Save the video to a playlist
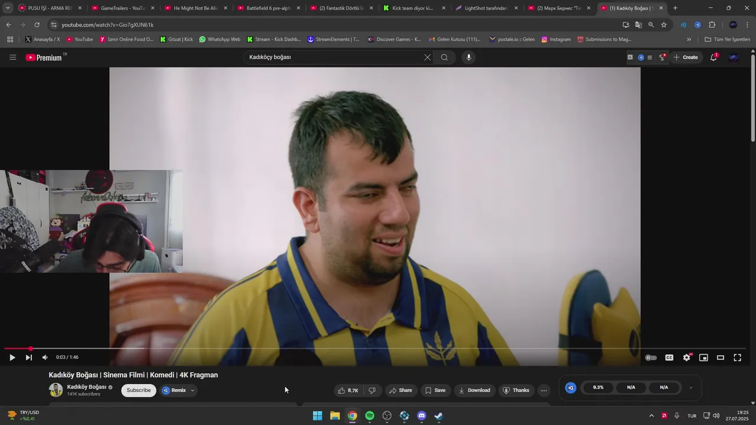This screenshot has width=756, height=425. [435, 390]
